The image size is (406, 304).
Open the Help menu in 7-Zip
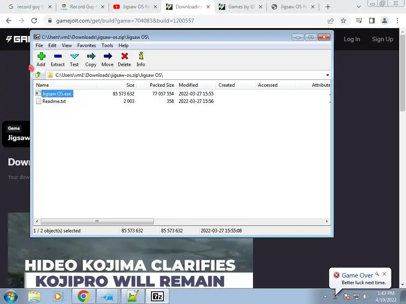pos(124,46)
